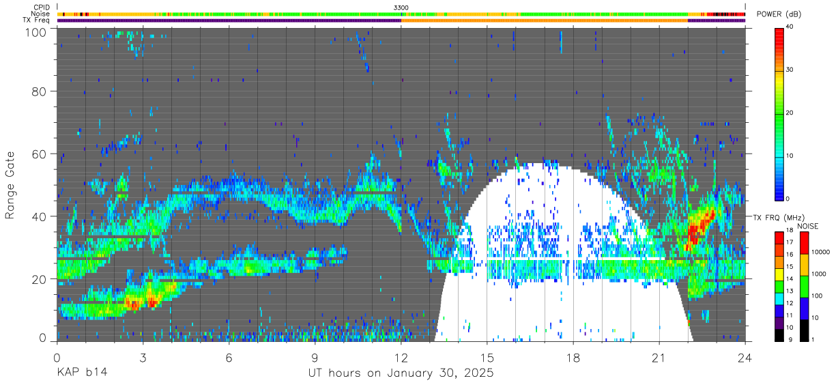The image size is (838, 387).
Task: Click the TX Freq status strip above plot
Action: click(401, 20)
